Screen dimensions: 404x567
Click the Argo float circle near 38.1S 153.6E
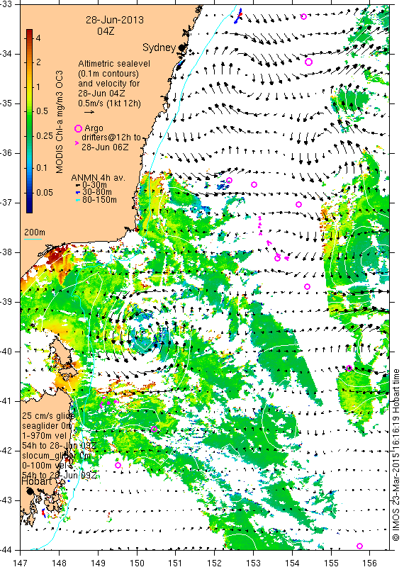pos(277,258)
